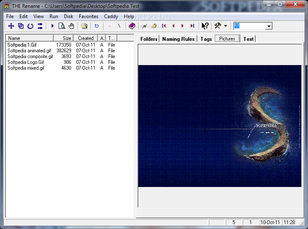The width and height of the screenshot is (308, 229).
Task: Click size value 3693
Action: pyautogui.click(x=66, y=56)
